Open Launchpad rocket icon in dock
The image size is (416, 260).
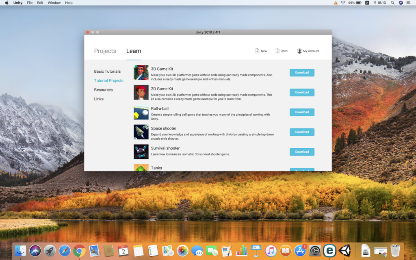point(50,251)
